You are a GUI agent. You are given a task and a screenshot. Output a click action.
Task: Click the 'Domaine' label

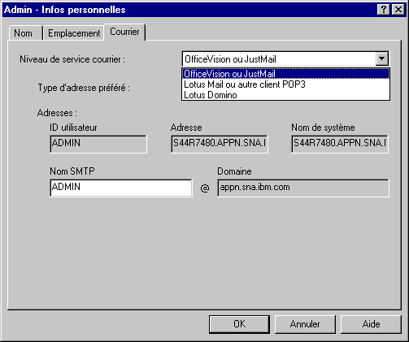point(234,171)
